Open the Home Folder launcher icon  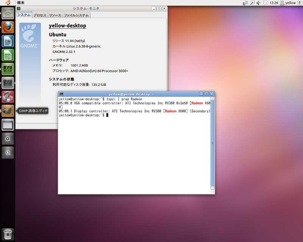8,13
